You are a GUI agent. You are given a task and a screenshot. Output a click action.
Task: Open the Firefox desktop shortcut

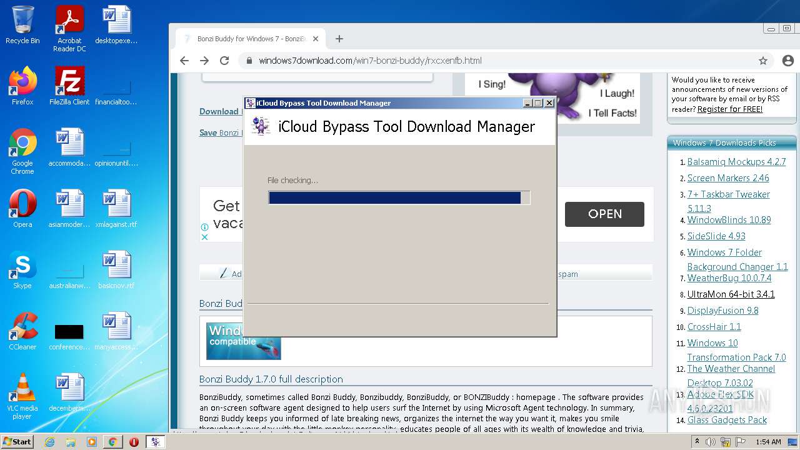point(22,86)
